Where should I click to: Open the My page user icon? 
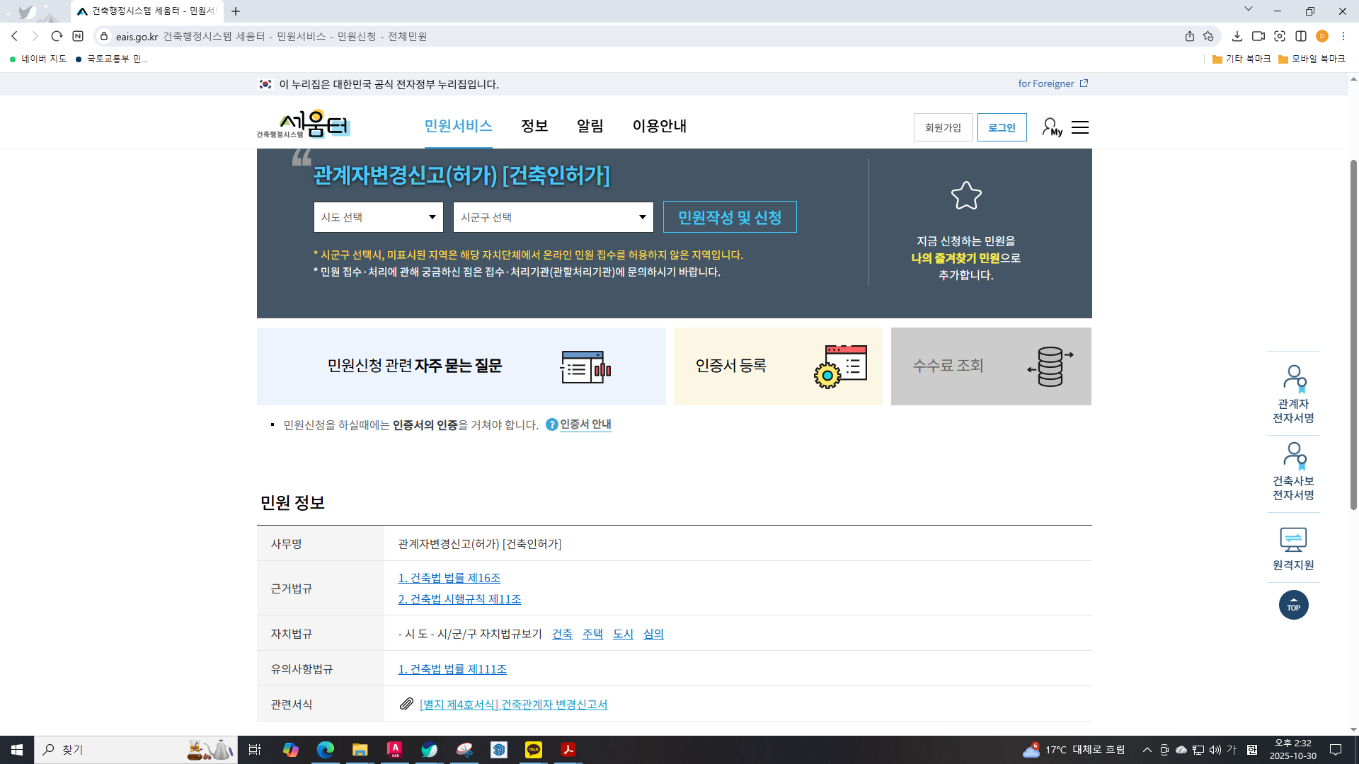pyautogui.click(x=1052, y=127)
